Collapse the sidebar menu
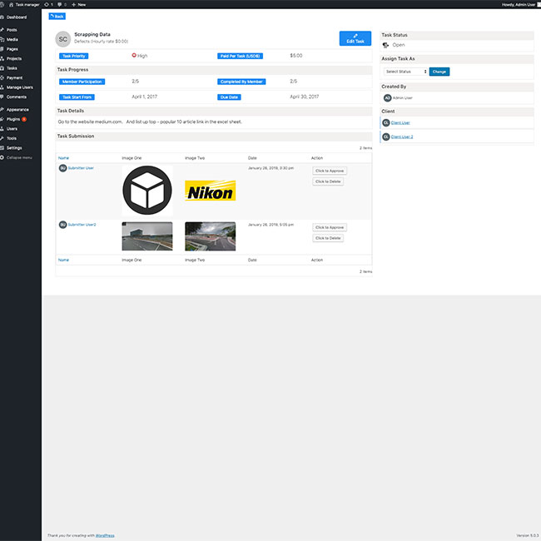The width and height of the screenshot is (541, 541). pos(19,157)
